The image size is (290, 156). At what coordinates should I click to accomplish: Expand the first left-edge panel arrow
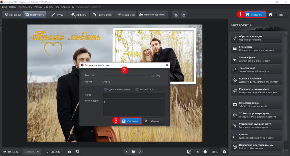tap(1, 20)
